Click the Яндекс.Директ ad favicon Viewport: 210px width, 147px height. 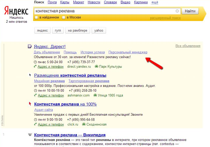[x=30, y=46]
